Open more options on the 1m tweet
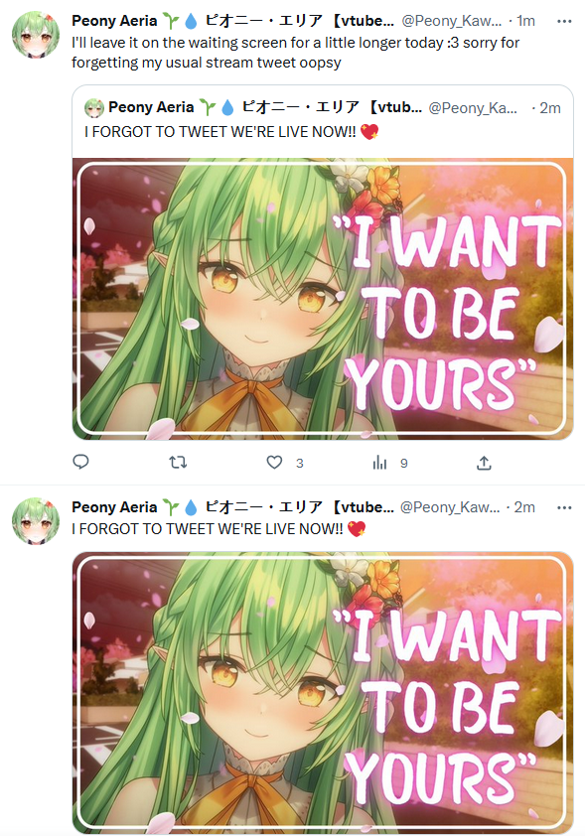The height and width of the screenshot is (836, 585). pos(564,21)
